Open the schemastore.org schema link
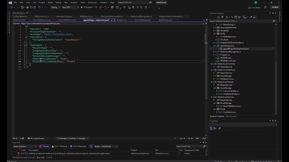The height and width of the screenshot is (162, 289). (40, 23)
